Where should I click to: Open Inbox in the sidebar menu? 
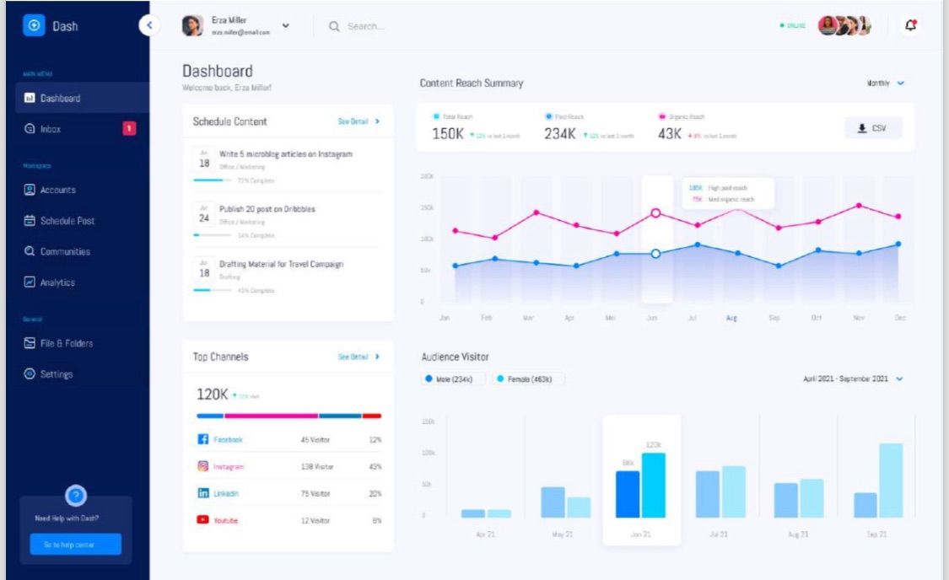tap(51, 129)
